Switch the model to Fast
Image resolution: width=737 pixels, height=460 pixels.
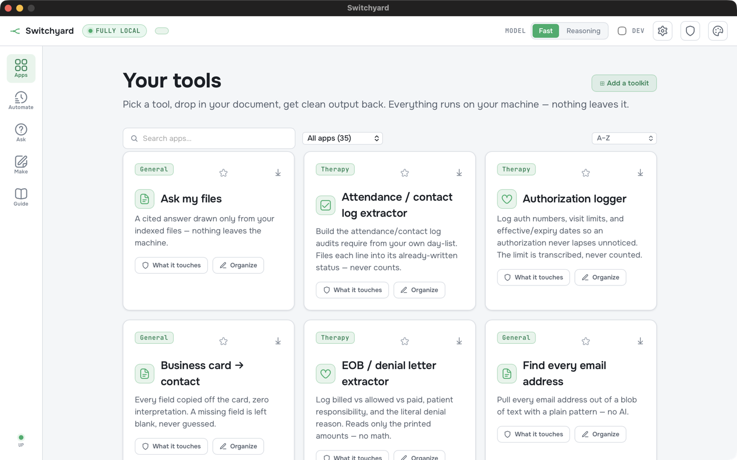click(546, 31)
